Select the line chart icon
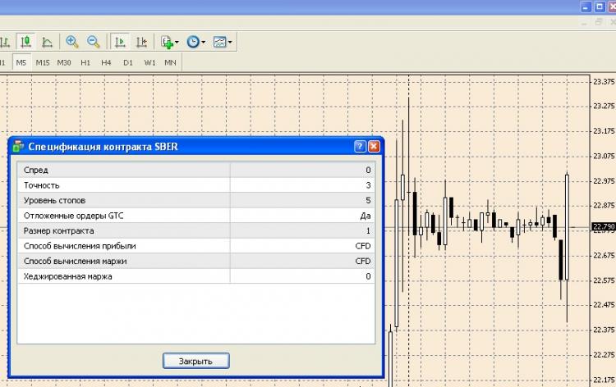 coord(47,42)
